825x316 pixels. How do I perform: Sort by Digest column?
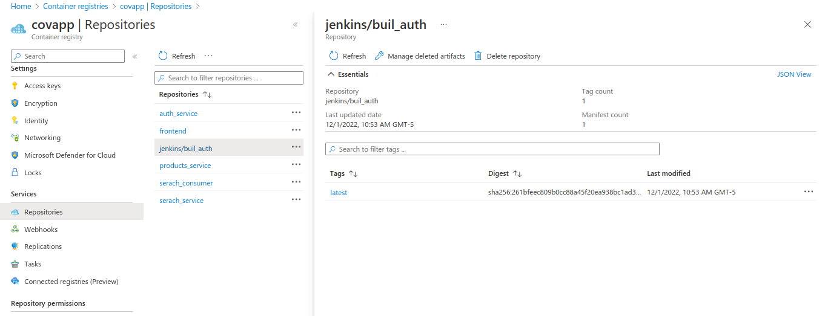tap(505, 173)
